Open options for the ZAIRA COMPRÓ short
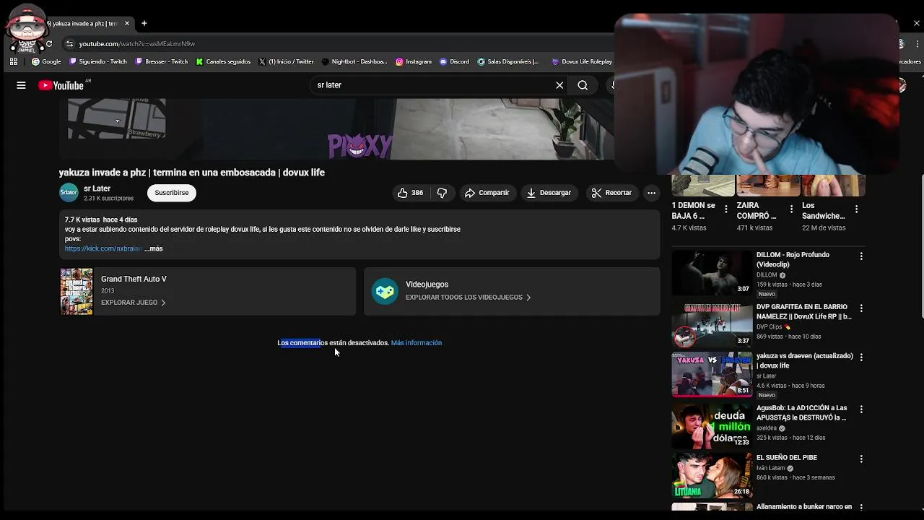The width and height of the screenshot is (924, 520). pos(791,209)
